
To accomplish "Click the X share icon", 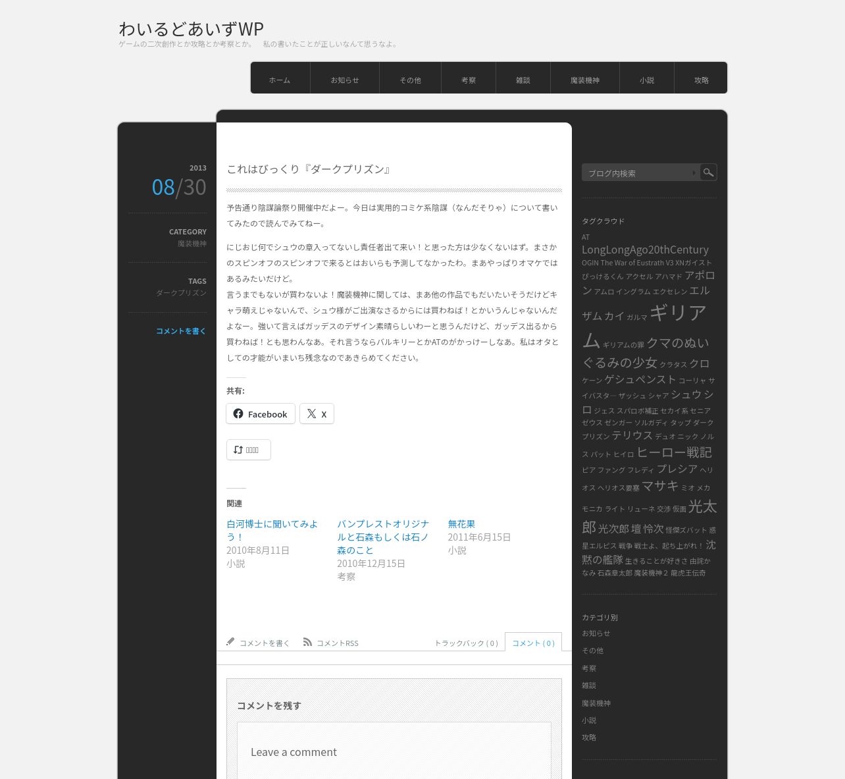I will [x=311, y=414].
